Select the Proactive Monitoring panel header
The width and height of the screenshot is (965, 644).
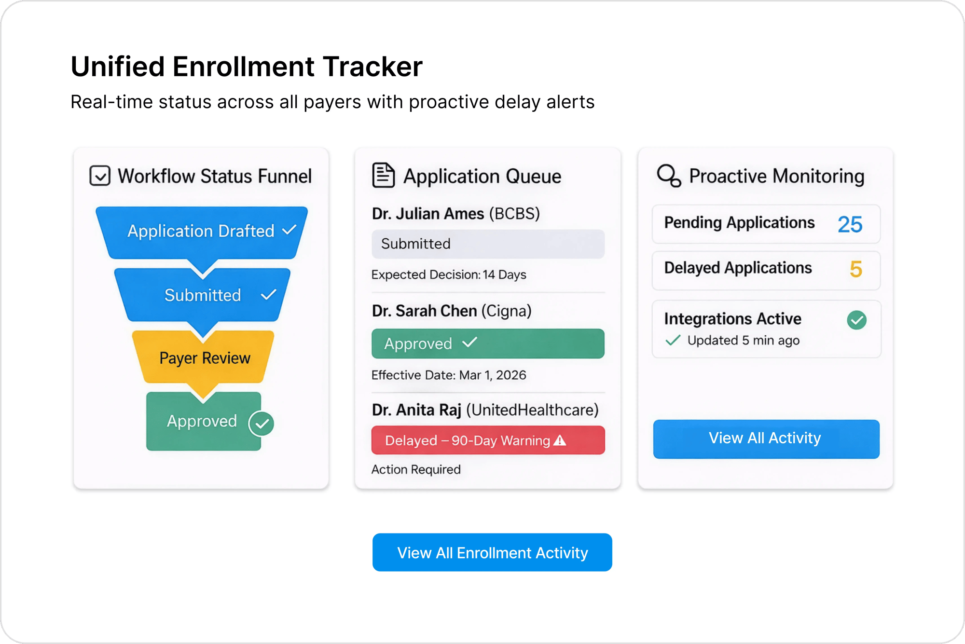[776, 176]
